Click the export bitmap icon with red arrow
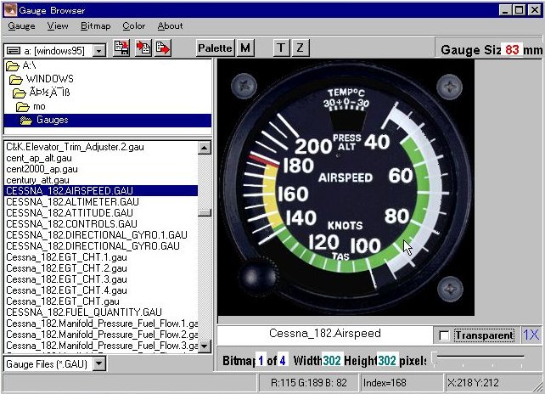 (x=163, y=48)
